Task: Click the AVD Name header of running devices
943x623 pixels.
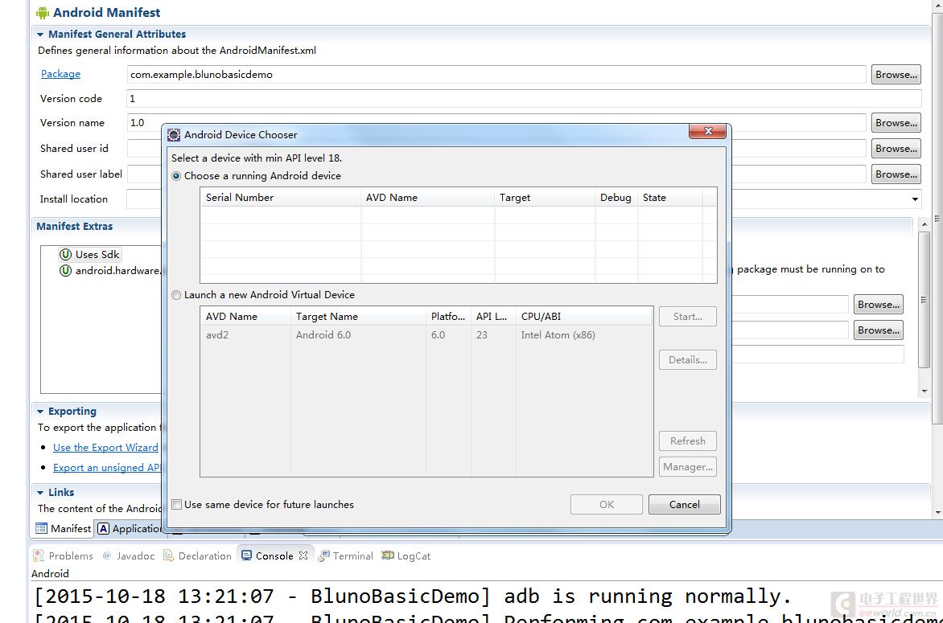Action: click(x=427, y=198)
